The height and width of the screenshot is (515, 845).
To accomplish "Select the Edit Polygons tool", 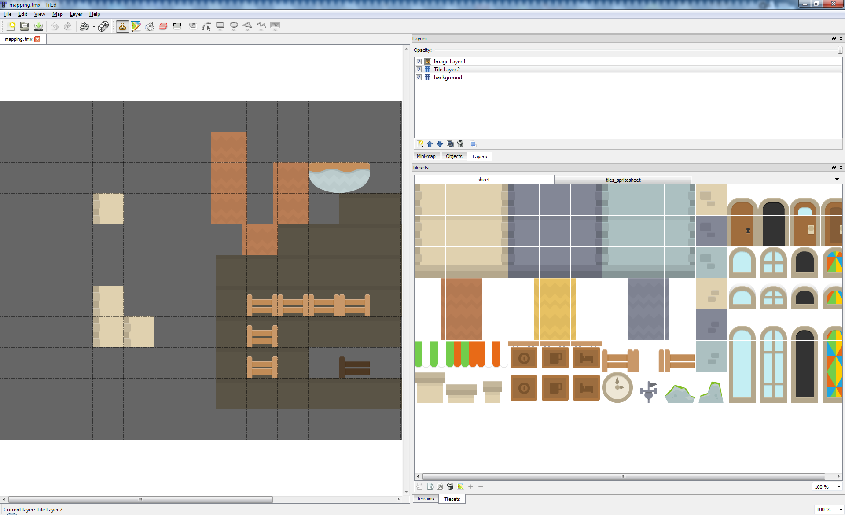I will (206, 26).
